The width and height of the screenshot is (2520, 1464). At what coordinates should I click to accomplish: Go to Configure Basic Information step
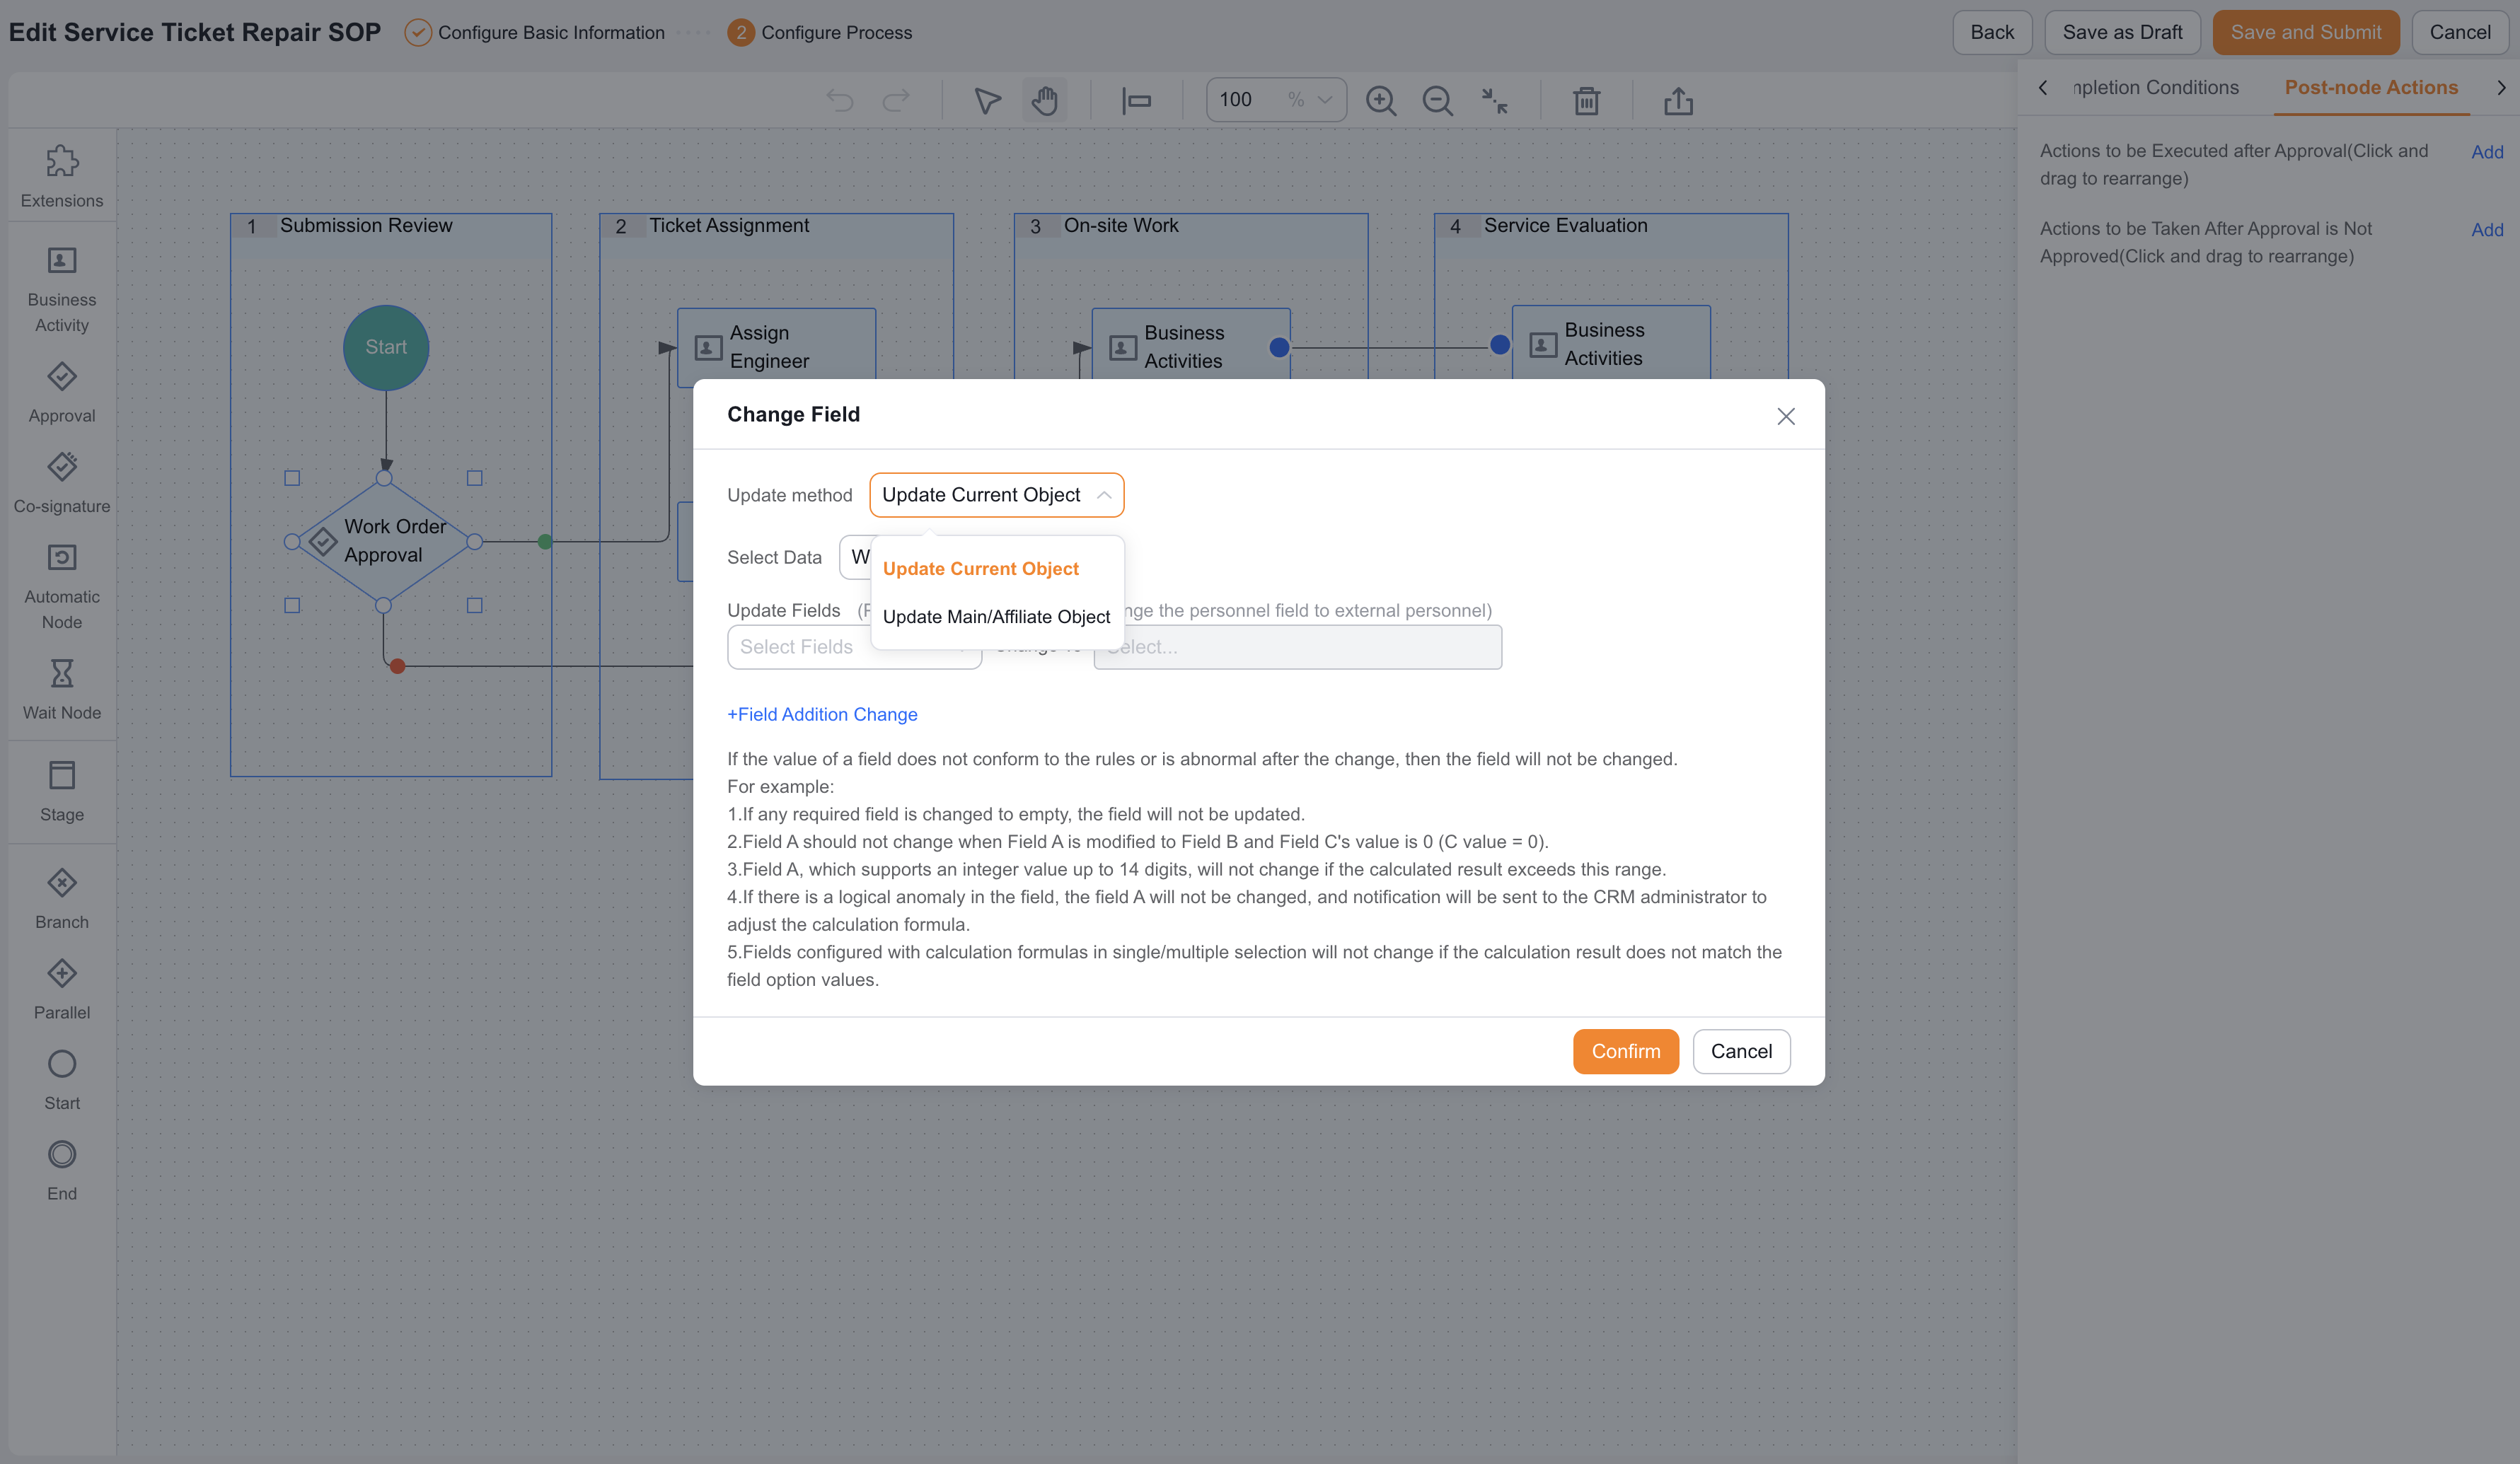tap(535, 32)
